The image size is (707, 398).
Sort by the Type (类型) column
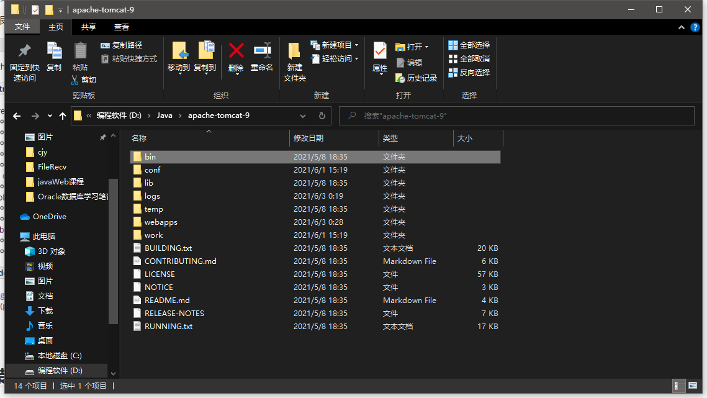pyautogui.click(x=416, y=138)
